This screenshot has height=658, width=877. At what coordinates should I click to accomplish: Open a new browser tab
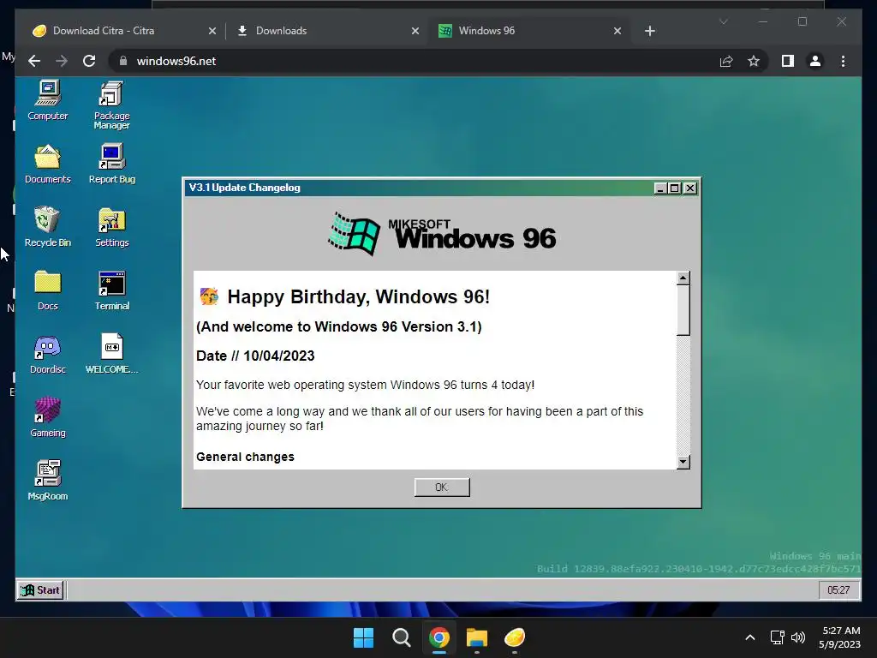(649, 31)
